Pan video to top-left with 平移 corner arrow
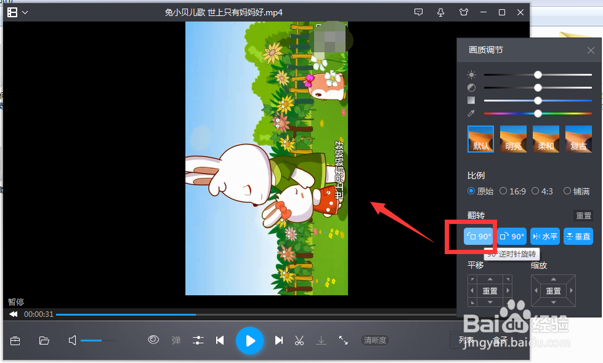Screen dimensions: 603x363 pos(472,279)
